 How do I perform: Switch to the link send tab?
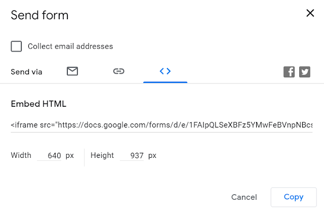coord(119,71)
